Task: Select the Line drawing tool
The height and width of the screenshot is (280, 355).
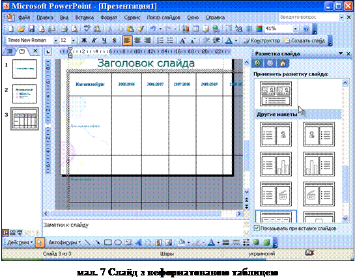Action: pyautogui.click(x=87, y=242)
